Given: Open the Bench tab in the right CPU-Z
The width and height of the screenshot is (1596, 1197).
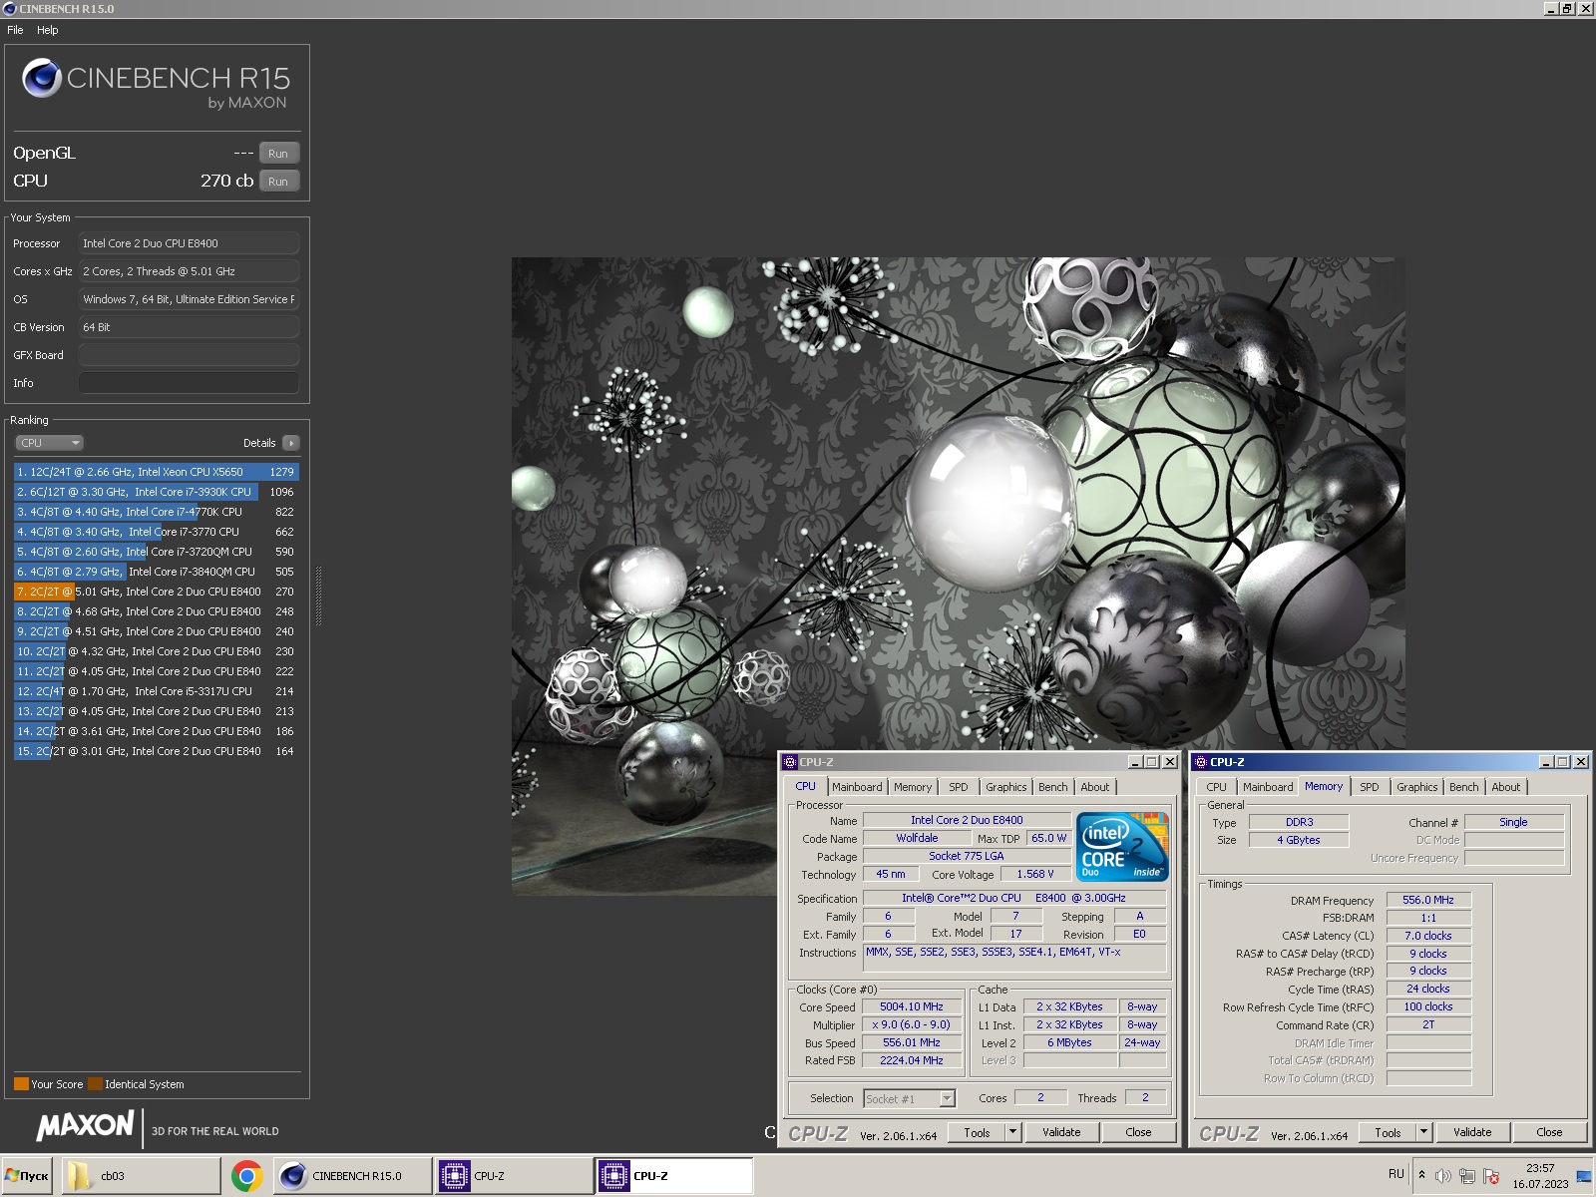Looking at the screenshot, I should pos(1463,787).
